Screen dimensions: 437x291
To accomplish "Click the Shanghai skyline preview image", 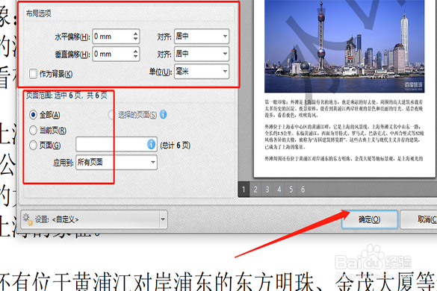I will click(344, 46).
